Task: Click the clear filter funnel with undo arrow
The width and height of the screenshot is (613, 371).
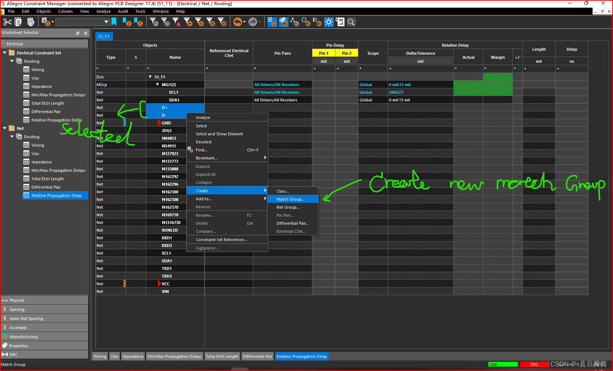Action: pyautogui.click(x=155, y=22)
